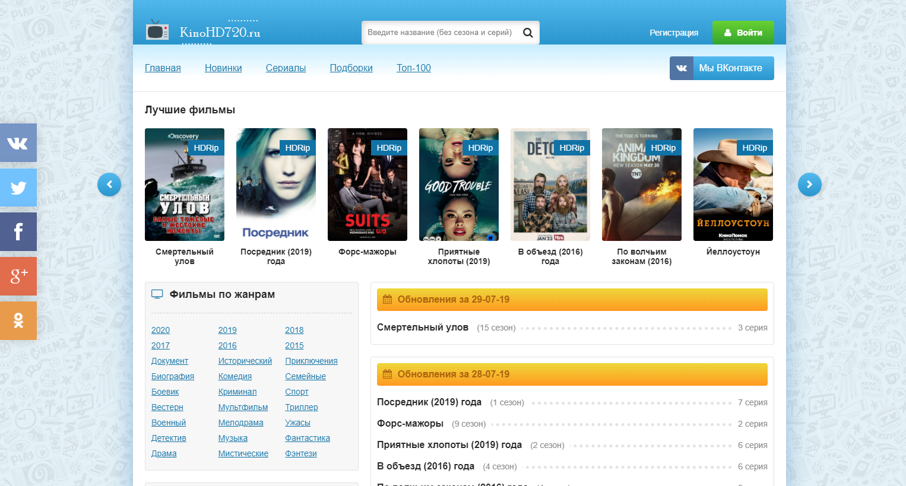Screen dimensions: 906x486
Task: Open the Йеллоустоун poster
Action: tap(733, 185)
